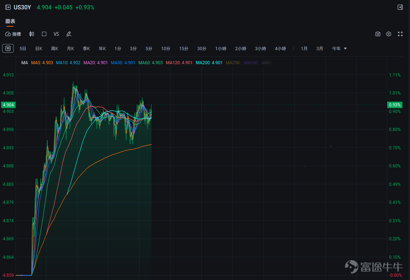Screen dimensions: 410x280
Task: Choose the 1小時 timeframe
Action: (221, 49)
